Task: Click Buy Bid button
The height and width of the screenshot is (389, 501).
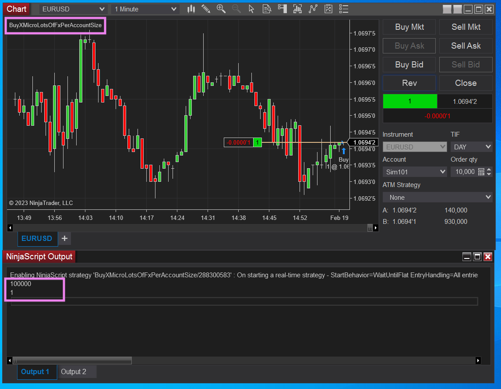Action: (x=409, y=64)
